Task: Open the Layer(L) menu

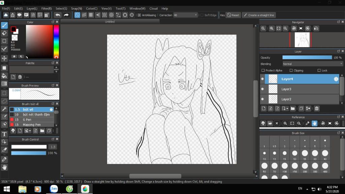Action: click(x=32, y=8)
